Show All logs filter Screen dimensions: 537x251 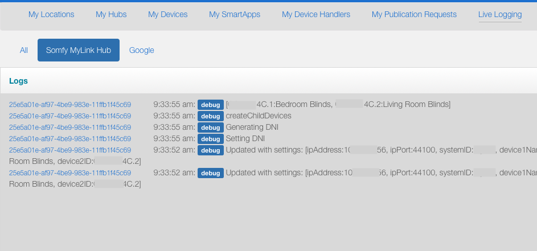(x=24, y=50)
